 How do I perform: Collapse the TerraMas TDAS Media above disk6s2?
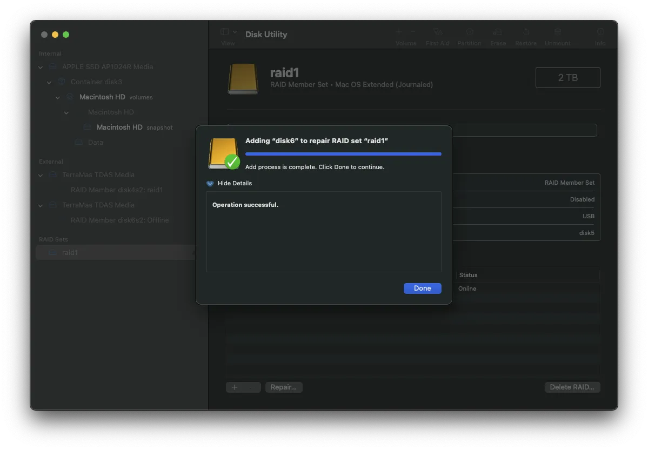(x=41, y=205)
